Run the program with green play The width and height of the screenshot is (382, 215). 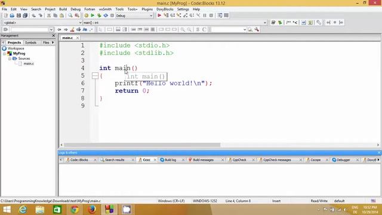tap(93, 16)
